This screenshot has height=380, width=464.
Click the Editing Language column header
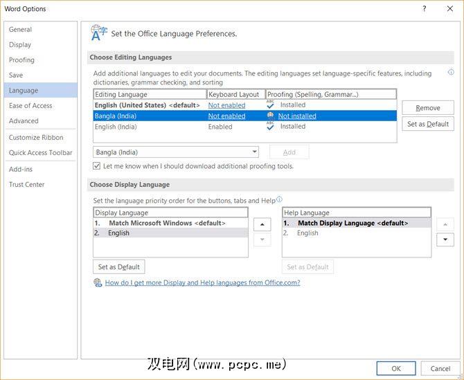150,94
